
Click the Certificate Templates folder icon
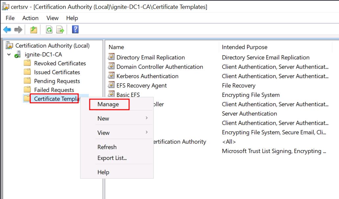click(27, 99)
